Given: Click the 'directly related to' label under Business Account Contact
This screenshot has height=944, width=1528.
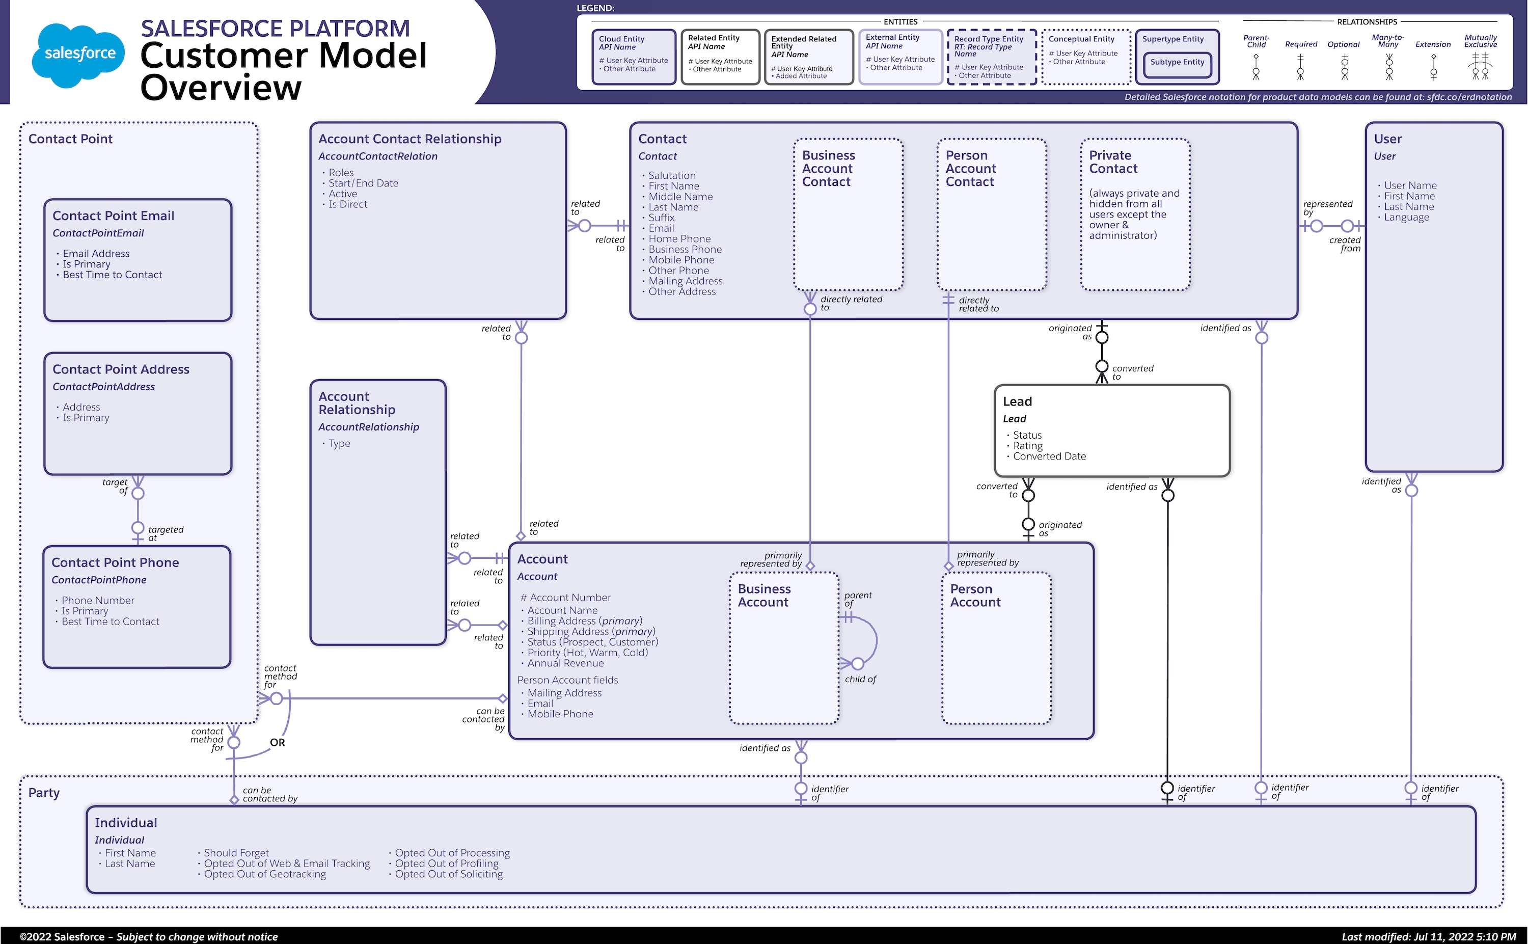Looking at the screenshot, I should click(x=852, y=304).
